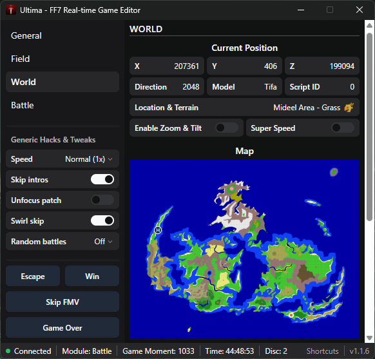
Task: Click the Win button
Action: [x=92, y=276]
